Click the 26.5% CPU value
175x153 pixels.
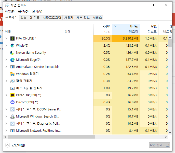tap(106, 39)
